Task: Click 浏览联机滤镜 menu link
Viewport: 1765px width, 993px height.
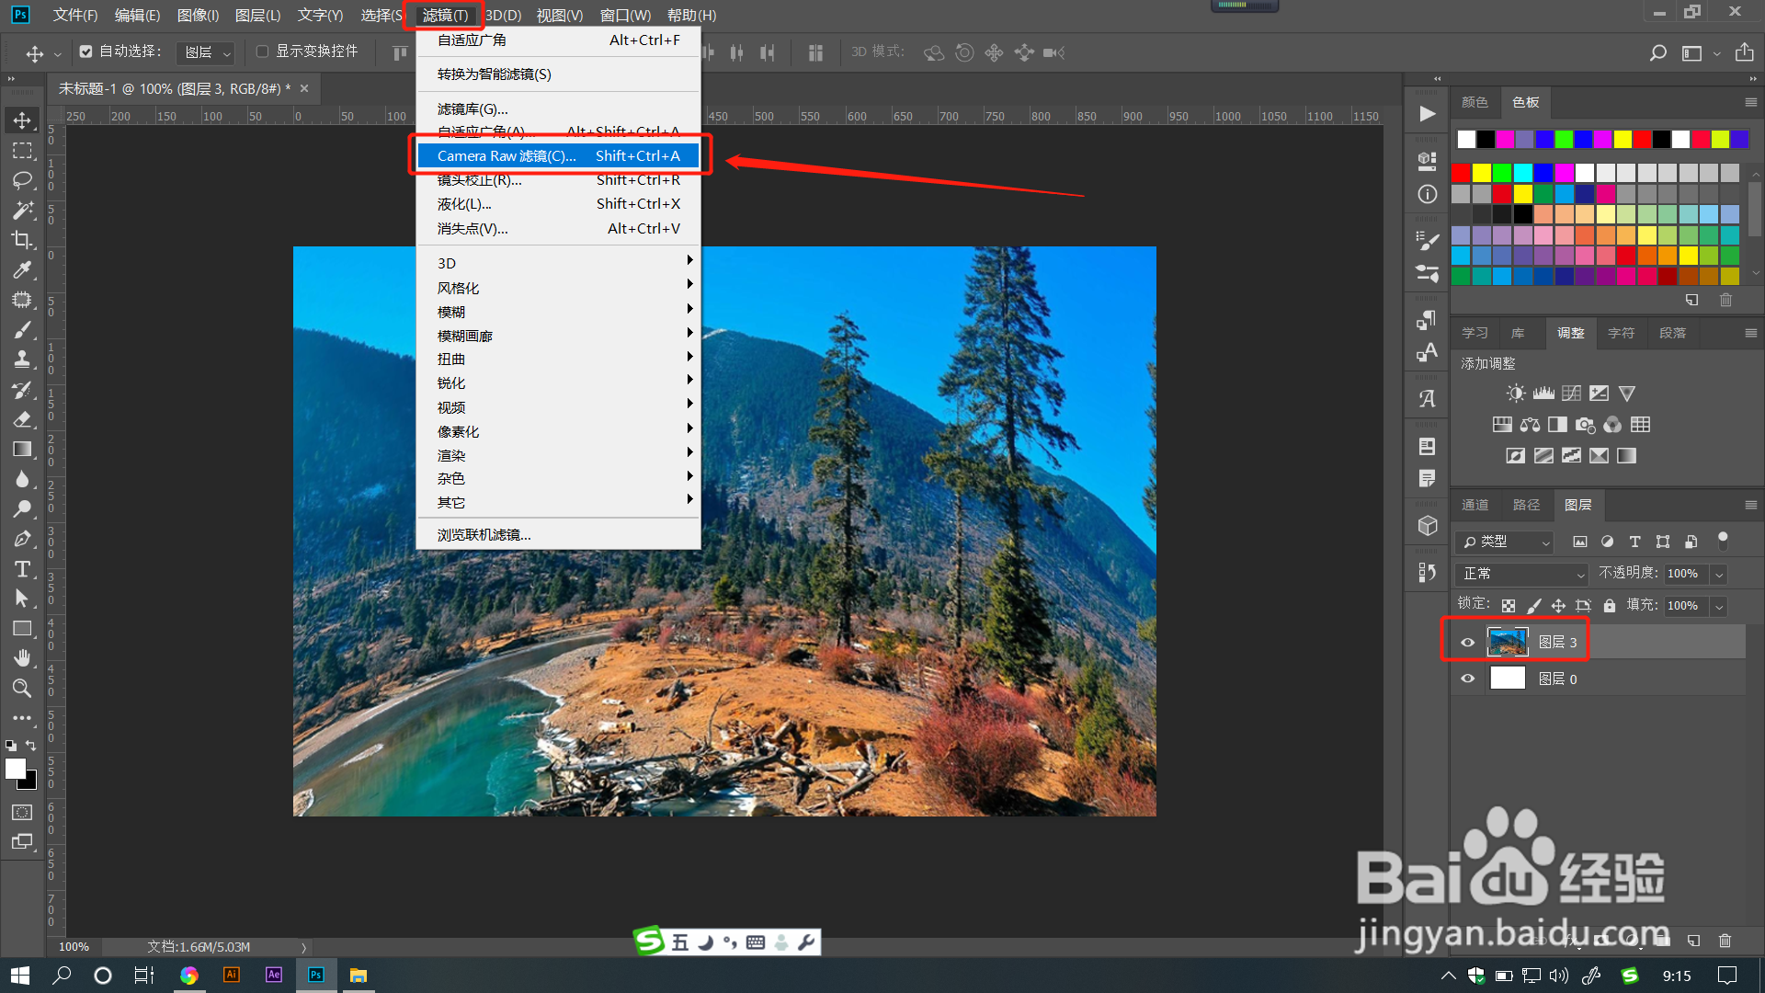Action: (x=484, y=535)
